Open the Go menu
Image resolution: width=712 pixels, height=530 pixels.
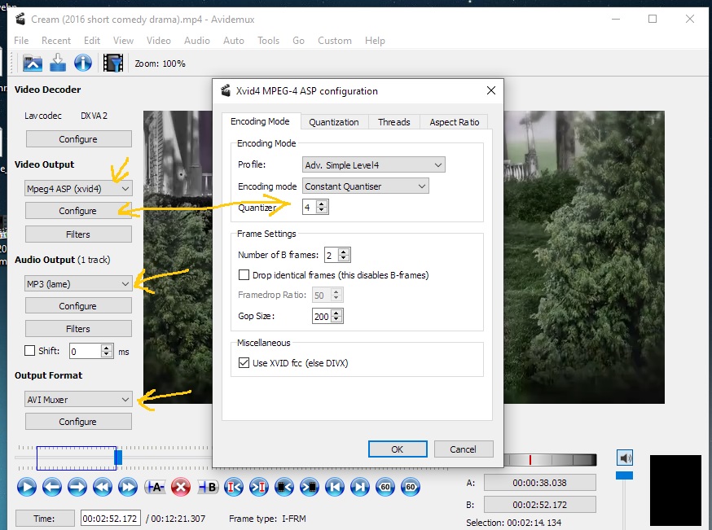tap(298, 41)
